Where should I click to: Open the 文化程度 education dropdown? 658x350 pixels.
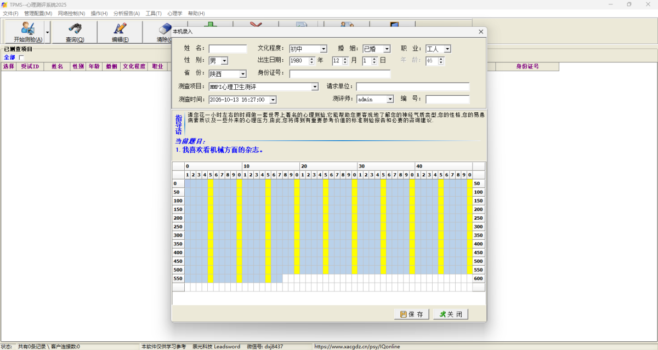[324, 49]
